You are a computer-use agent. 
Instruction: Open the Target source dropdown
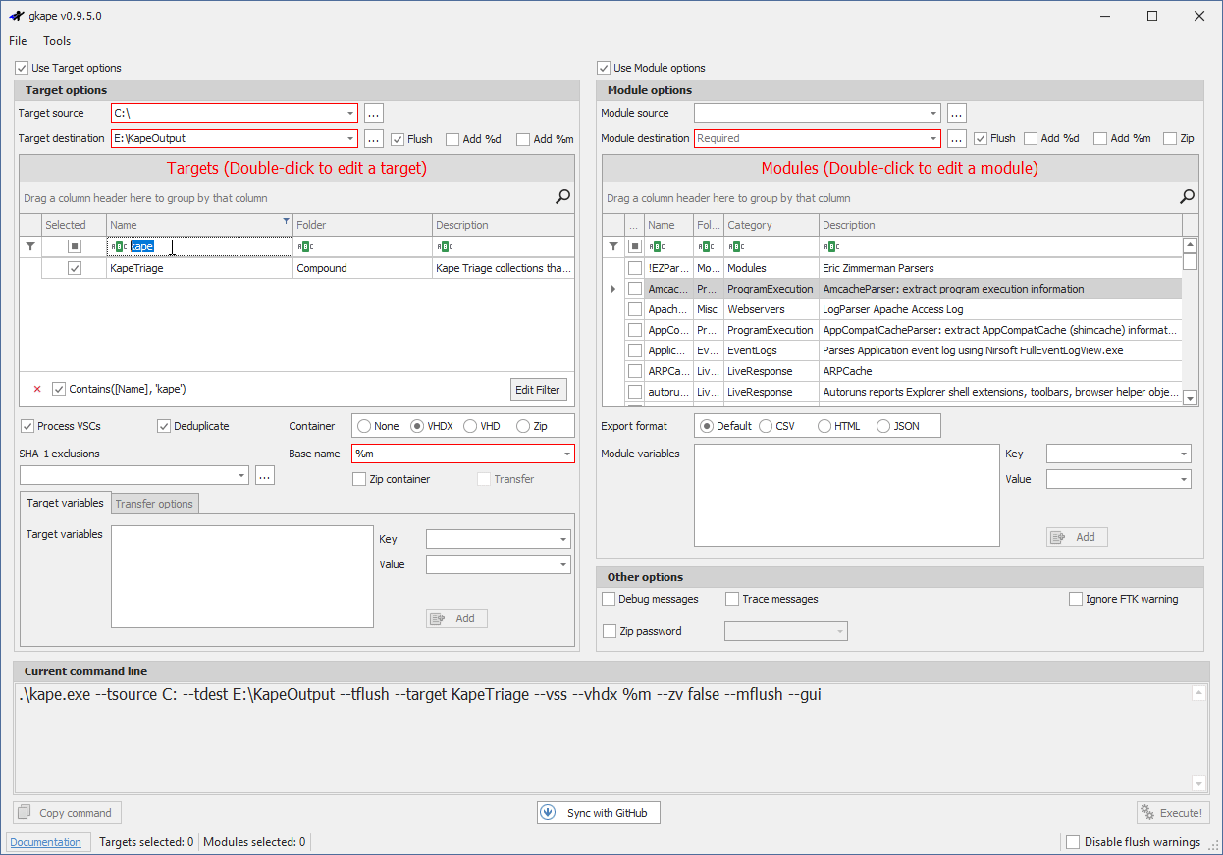350,113
